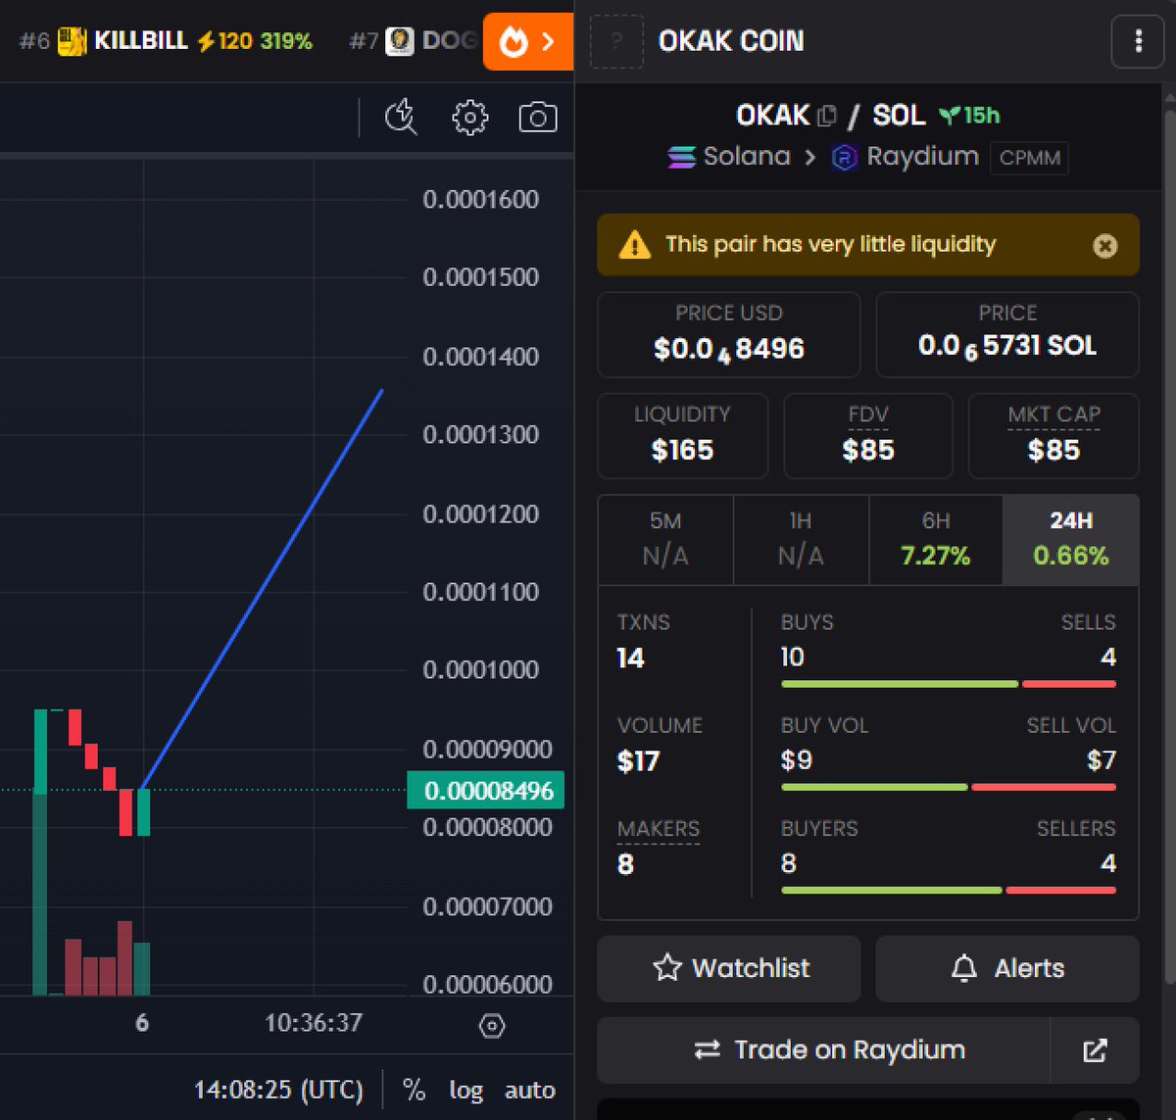Add pair to Watchlist
Screen dimensions: 1176x1120
[x=729, y=968]
